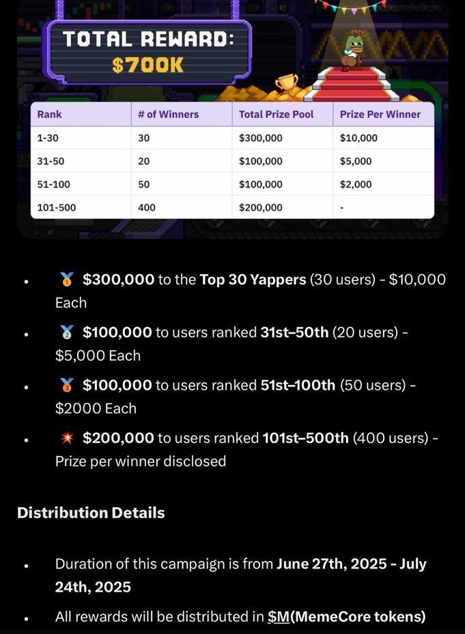
Task: Open the $M token link
Action: tap(278, 617)
